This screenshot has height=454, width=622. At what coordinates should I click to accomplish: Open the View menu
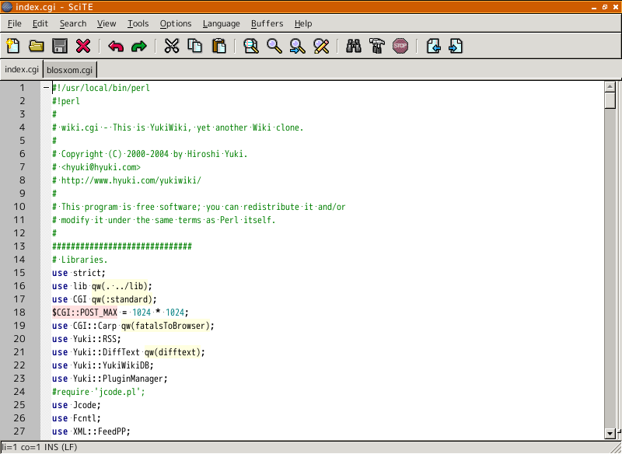[107, 24]
